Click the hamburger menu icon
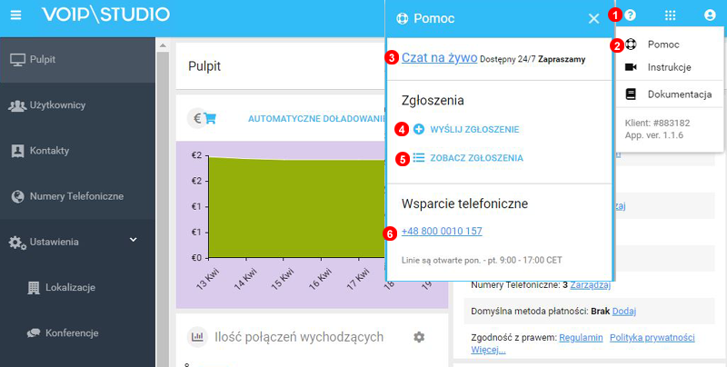This screenshot has height=367, width=727. 15,15
